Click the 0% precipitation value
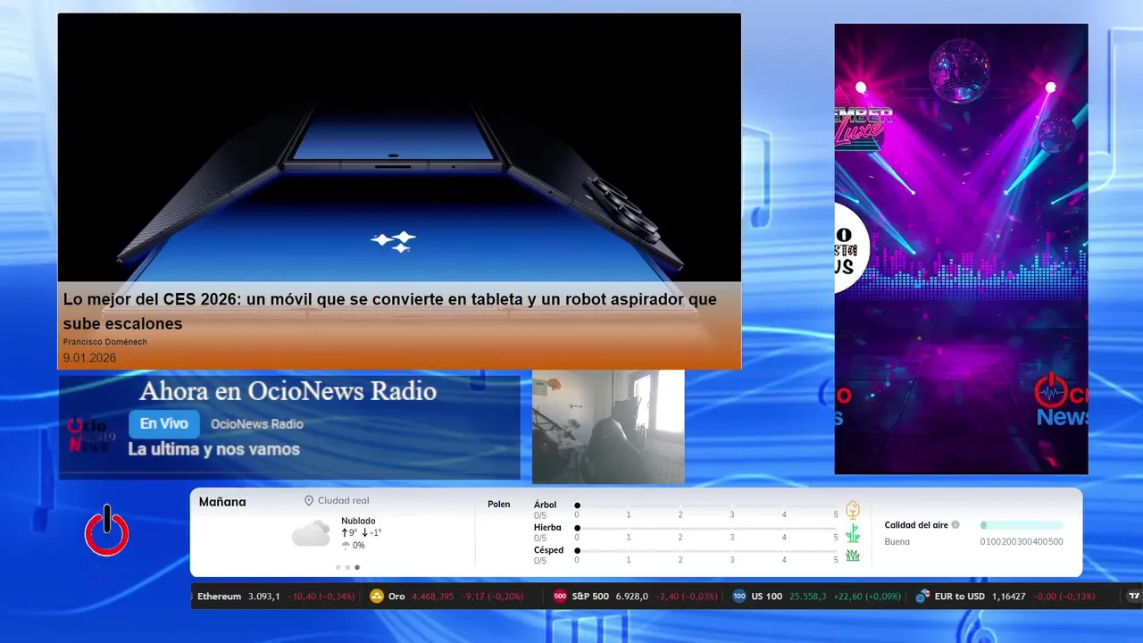 (359, 546)
